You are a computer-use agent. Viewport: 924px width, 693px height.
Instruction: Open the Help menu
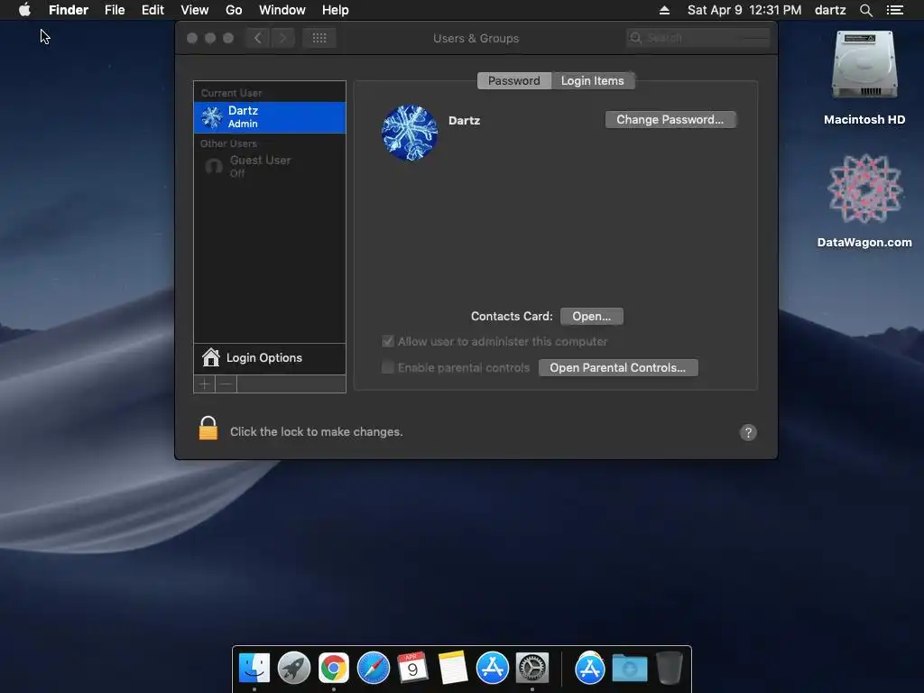tap(336, 10)
